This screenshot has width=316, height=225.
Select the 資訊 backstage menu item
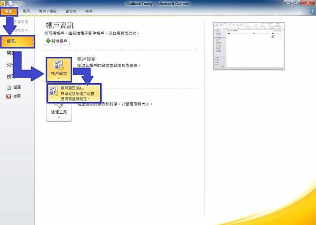coord(17,42)
